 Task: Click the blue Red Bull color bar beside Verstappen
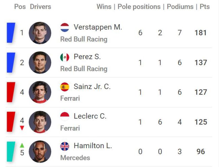(11, 33)
